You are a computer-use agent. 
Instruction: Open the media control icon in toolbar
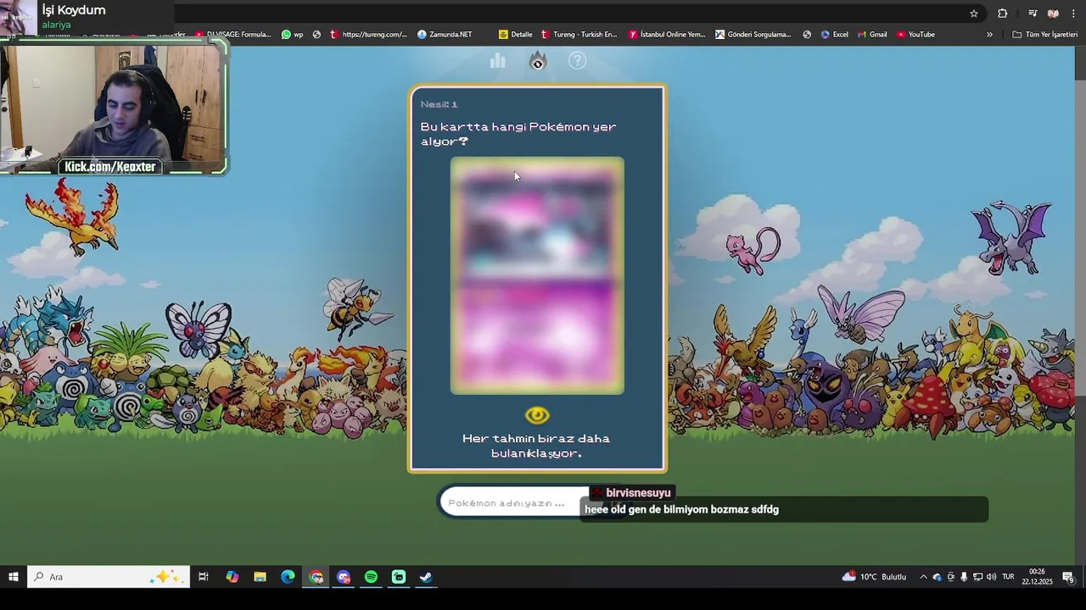click(x=1033, y=13)
